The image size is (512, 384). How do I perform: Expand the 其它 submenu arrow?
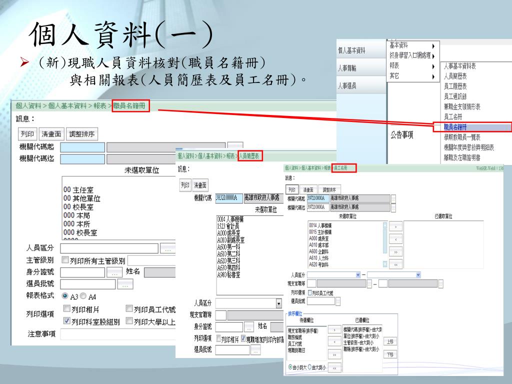[433, 76]
